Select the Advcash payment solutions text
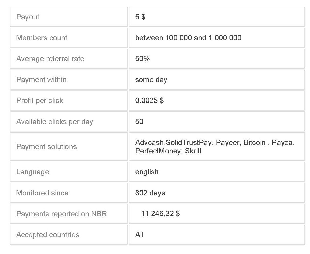The width and height of the screenshot is (310, 254). [215, 146]
